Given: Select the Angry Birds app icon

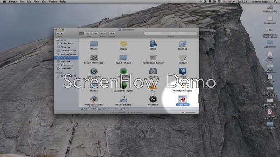Looking at the screenshot, I should [x=183, y=99].
